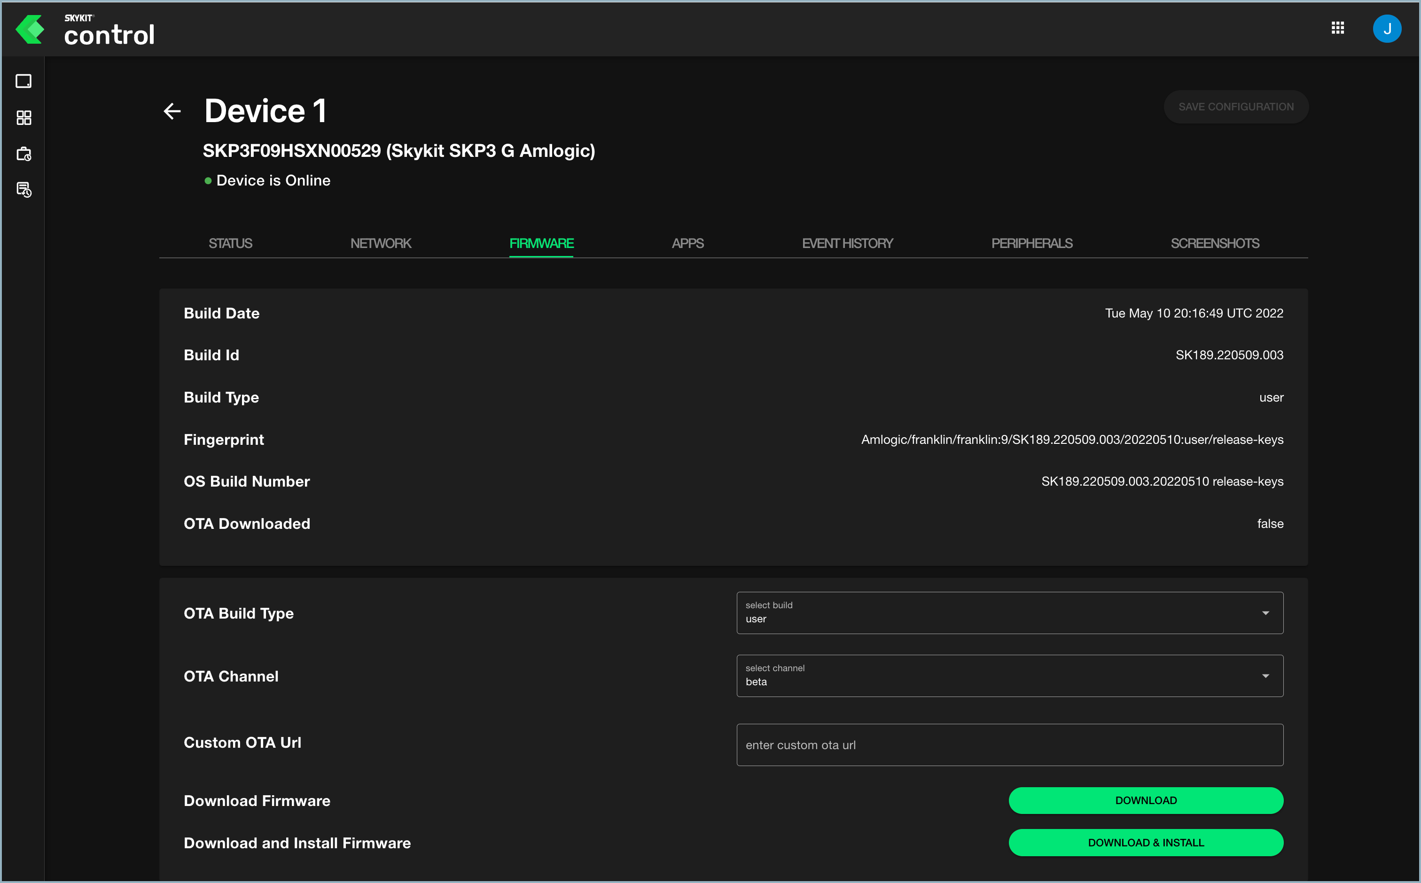Click the Build Type value 'user'
The width and height of the screenshot is (1421, 883).
pyautogui.click(x=1272, y=397)
